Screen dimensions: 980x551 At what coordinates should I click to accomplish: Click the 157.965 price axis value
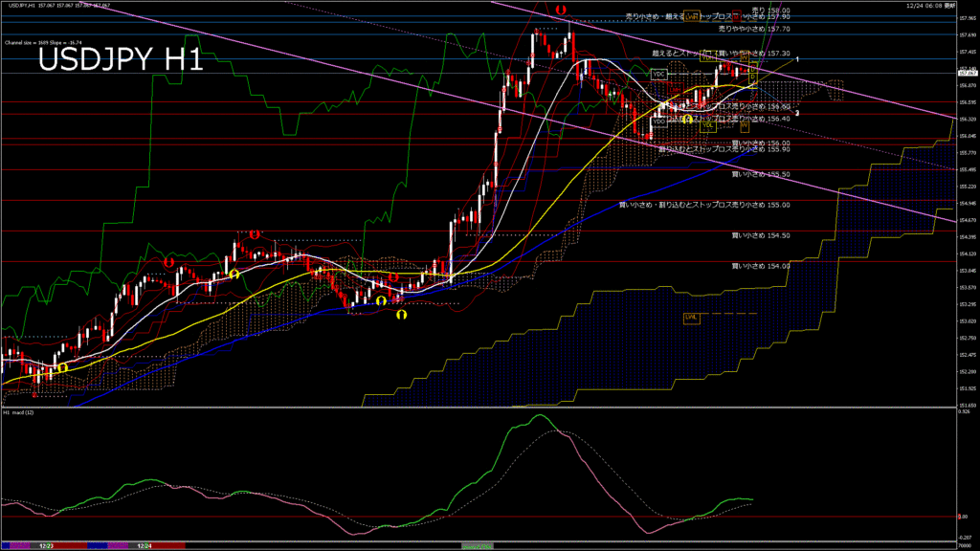click(x=967, y=18)
